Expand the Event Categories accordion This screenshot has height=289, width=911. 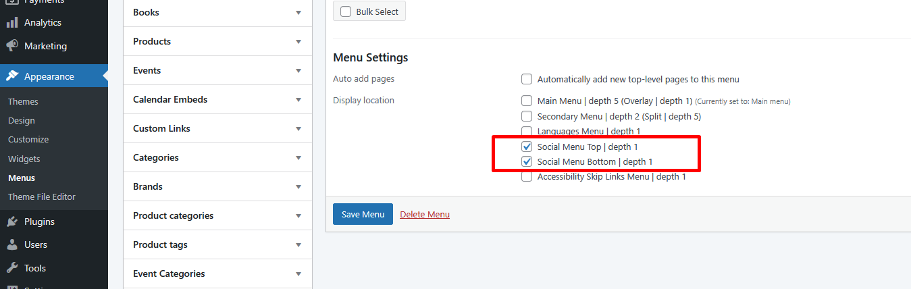click(298, 274)
